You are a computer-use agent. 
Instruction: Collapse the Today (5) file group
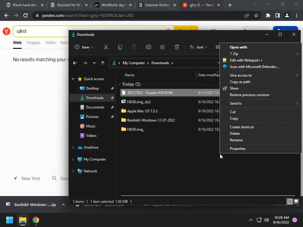pyautogui.click(x=120, y=84)
